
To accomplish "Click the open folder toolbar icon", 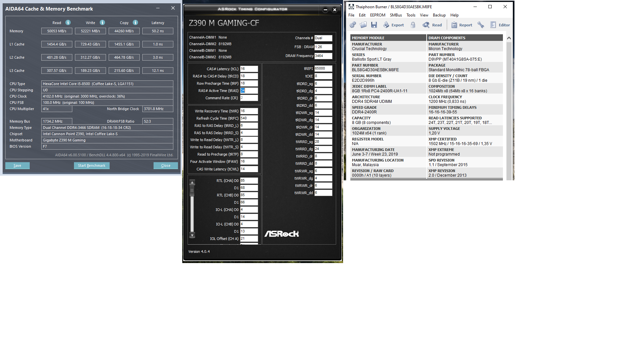I will click(x=363, y=25).
